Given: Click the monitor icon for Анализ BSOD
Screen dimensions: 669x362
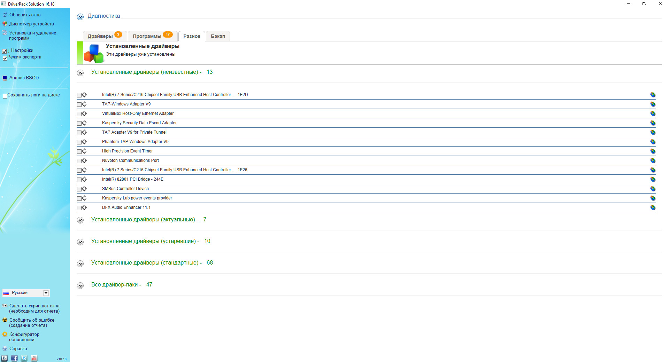Looking at the screenshot, I should click(x=5, y=78).
